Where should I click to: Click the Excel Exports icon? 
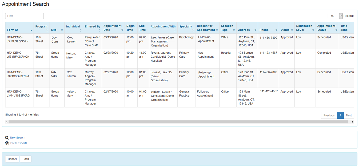(x=7, y=143)
